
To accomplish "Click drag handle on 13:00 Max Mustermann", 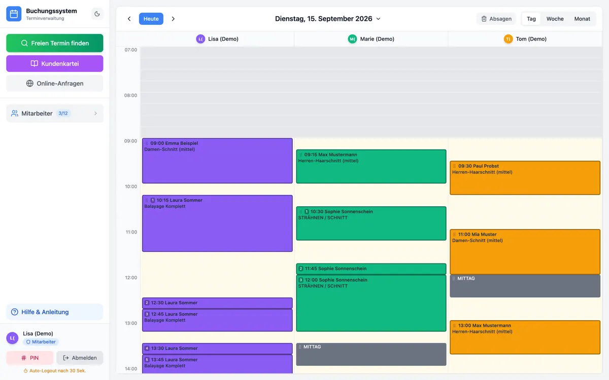I will point(454,326).
